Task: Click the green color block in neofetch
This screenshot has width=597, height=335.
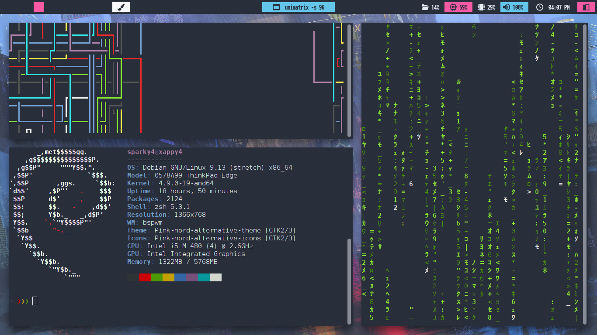Action: pyautogui.click(x=156, y=277)
